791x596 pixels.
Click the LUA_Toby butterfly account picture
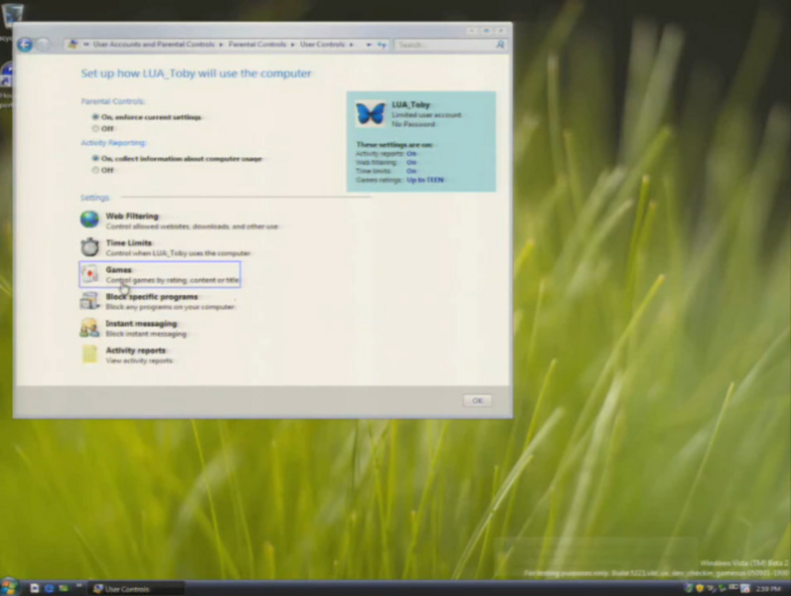(371, 113)
